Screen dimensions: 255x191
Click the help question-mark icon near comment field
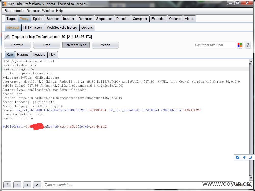coord(248,45)
